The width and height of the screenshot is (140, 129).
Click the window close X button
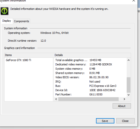coord(134,1)
